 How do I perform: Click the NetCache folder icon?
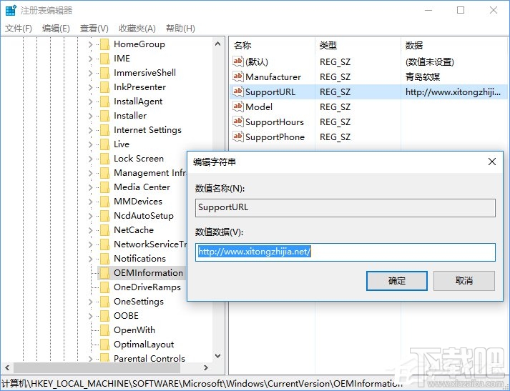(104, 230)
